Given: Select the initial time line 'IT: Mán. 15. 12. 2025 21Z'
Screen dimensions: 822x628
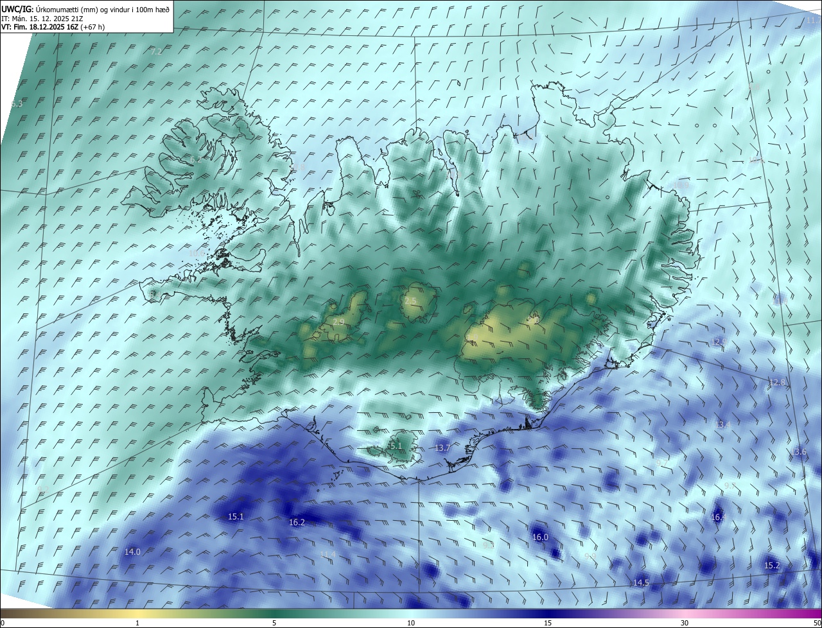Looking at the screenshot, I should (x=42, y=19).
